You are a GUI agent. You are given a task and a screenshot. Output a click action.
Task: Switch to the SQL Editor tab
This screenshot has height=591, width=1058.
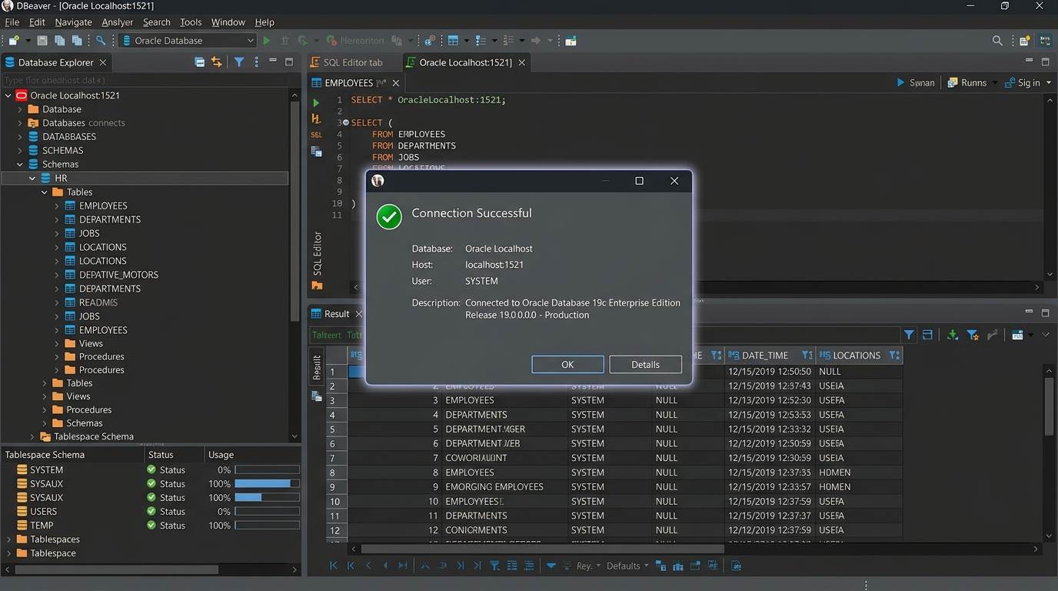pos(353,62)
